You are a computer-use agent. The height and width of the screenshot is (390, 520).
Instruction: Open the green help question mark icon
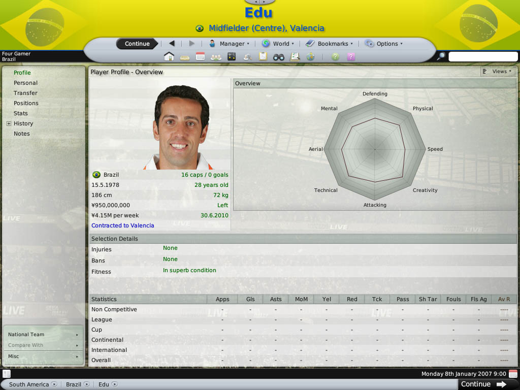pos(335,57)
